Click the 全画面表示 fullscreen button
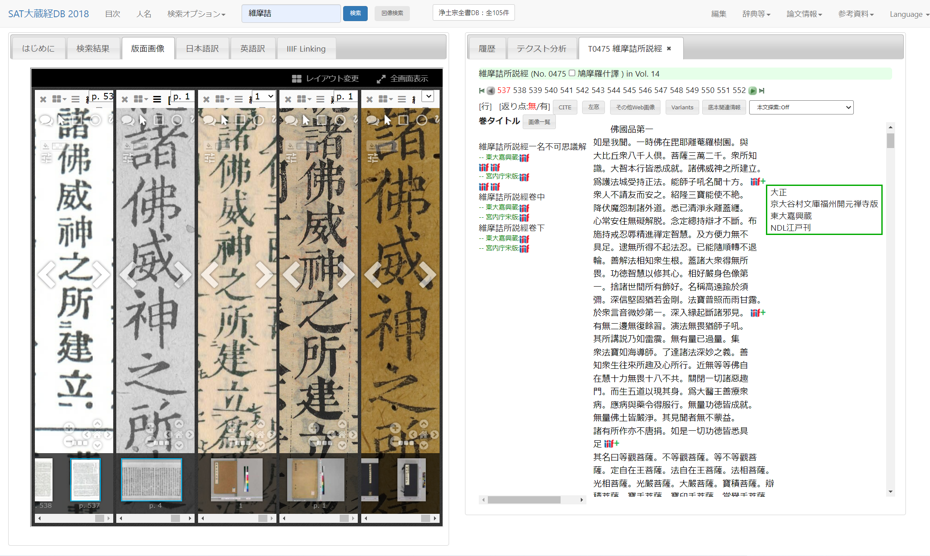The width and height of the screenshot is (930, 556). pos(403,79)
